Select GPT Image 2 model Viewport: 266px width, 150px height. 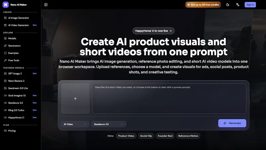coord(20,74)
